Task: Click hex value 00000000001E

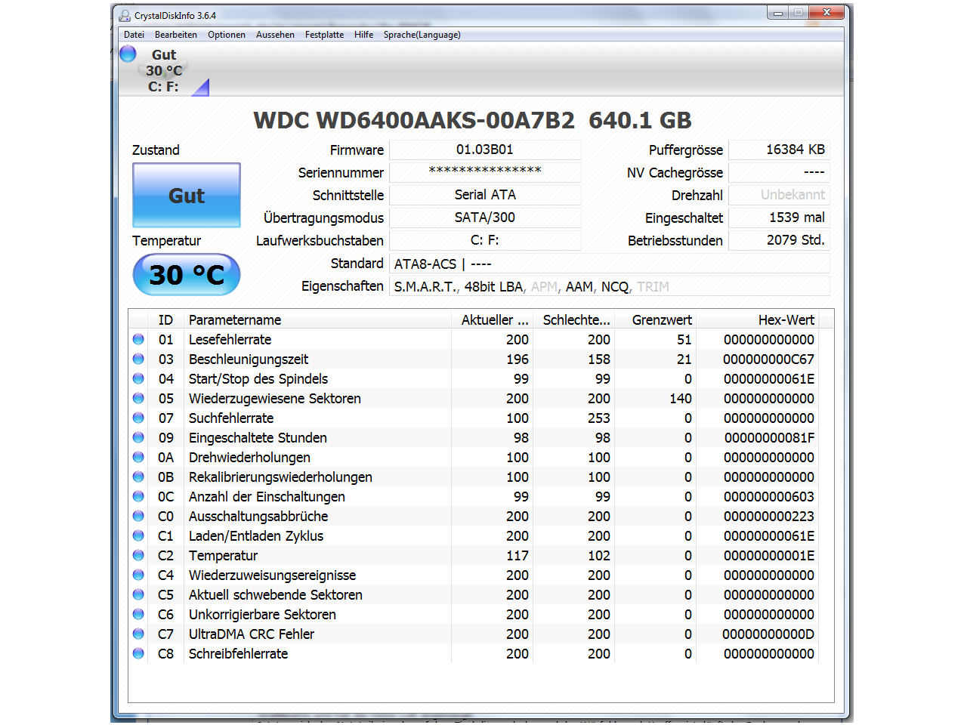Action: tap(769, 556)
